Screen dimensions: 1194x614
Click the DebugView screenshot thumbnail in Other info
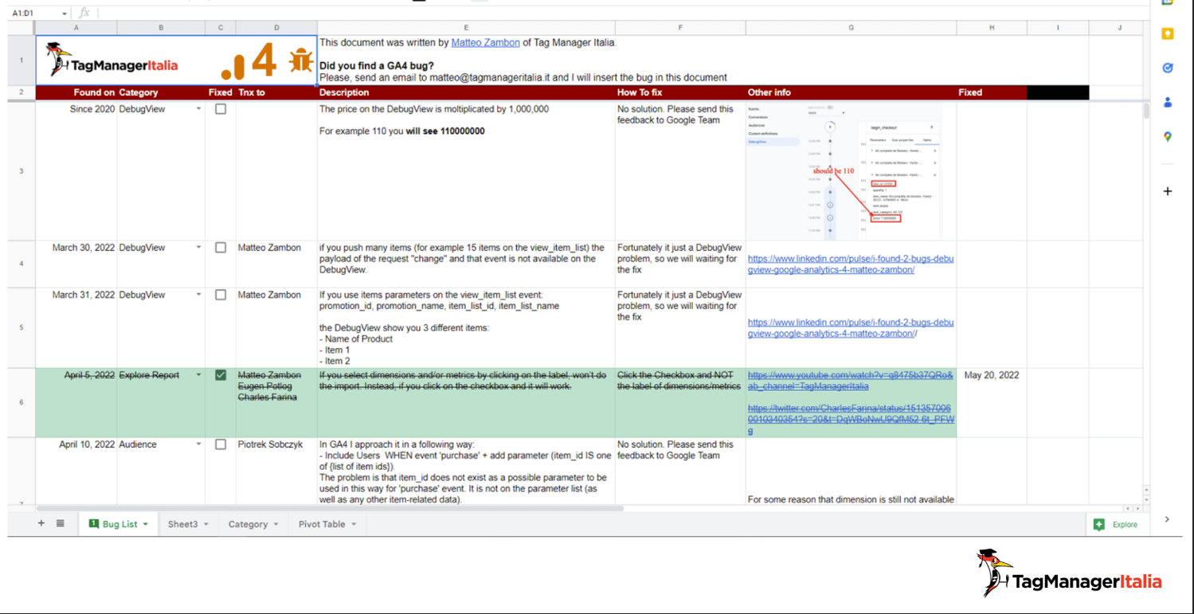coord(844,170)
